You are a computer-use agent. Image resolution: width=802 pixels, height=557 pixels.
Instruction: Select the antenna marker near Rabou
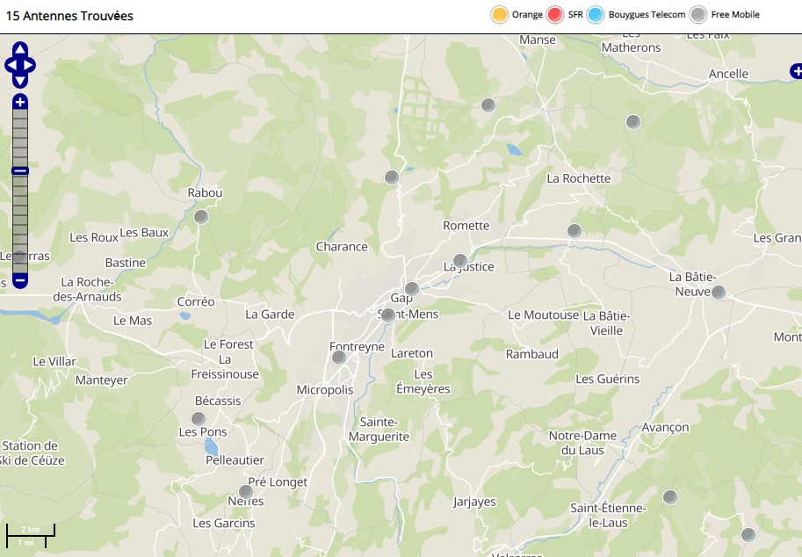pyautogui.click(x=201, y=216)
